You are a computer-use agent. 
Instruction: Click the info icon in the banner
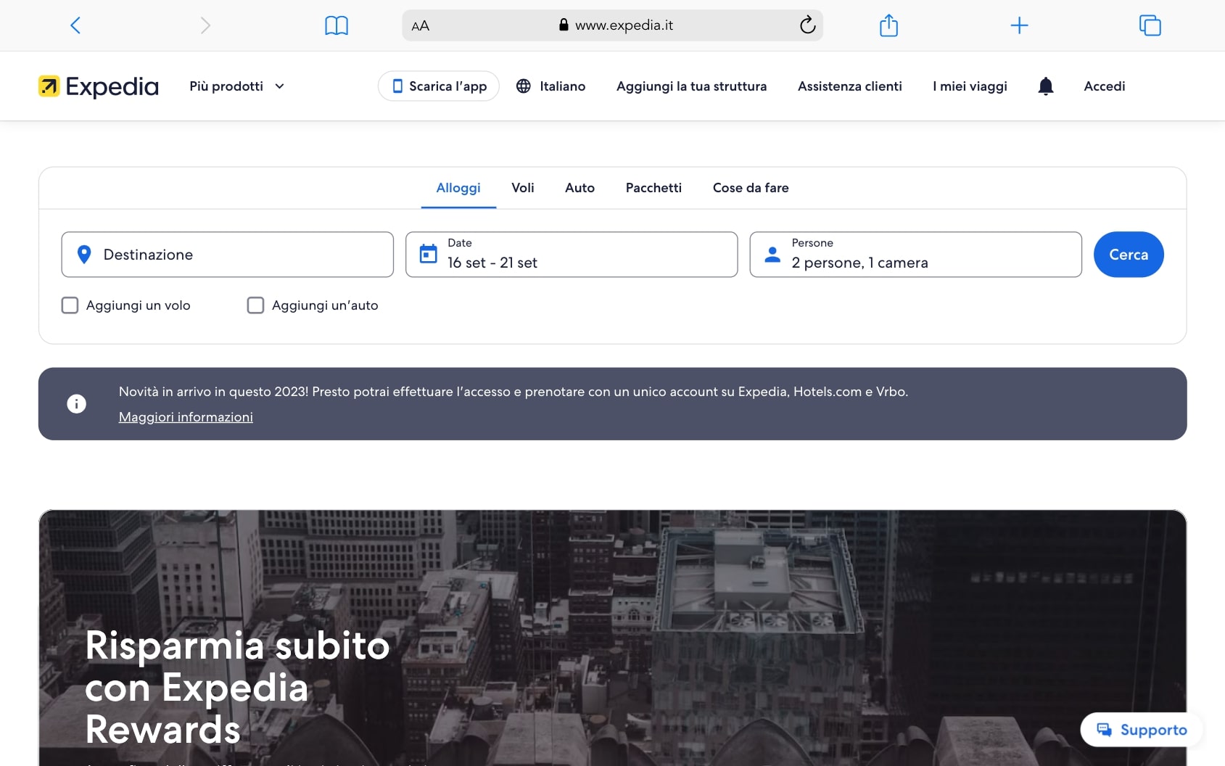coord(76,404)
